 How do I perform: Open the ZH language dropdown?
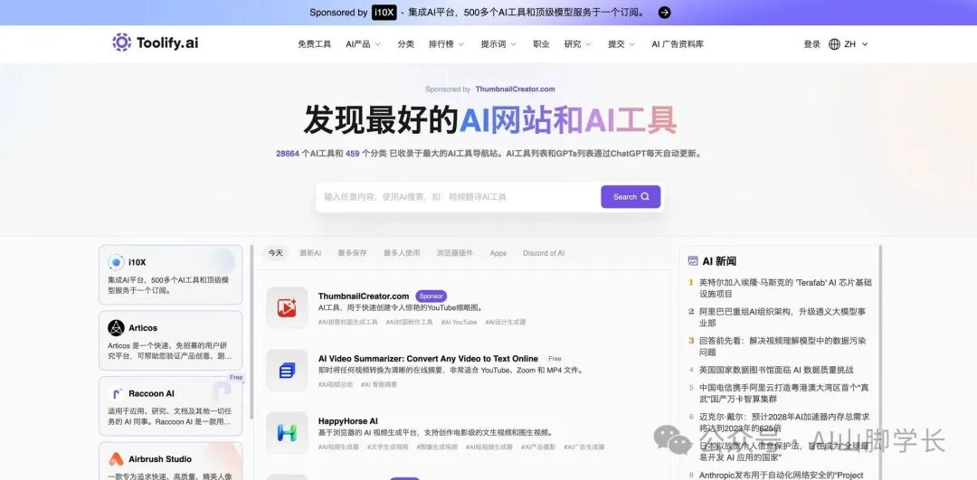[856, 44]
